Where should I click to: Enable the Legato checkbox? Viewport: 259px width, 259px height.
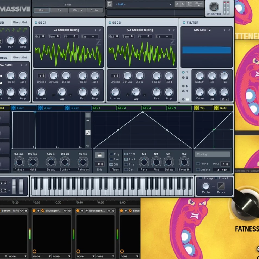point(198,170)
